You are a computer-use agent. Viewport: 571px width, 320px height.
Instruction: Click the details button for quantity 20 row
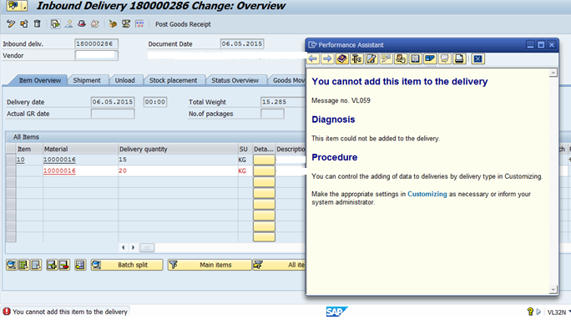point(264,170)
